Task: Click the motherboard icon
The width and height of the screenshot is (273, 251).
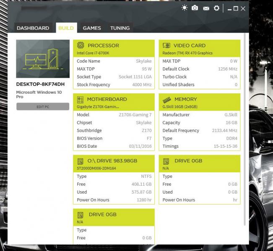Action: 80,100
